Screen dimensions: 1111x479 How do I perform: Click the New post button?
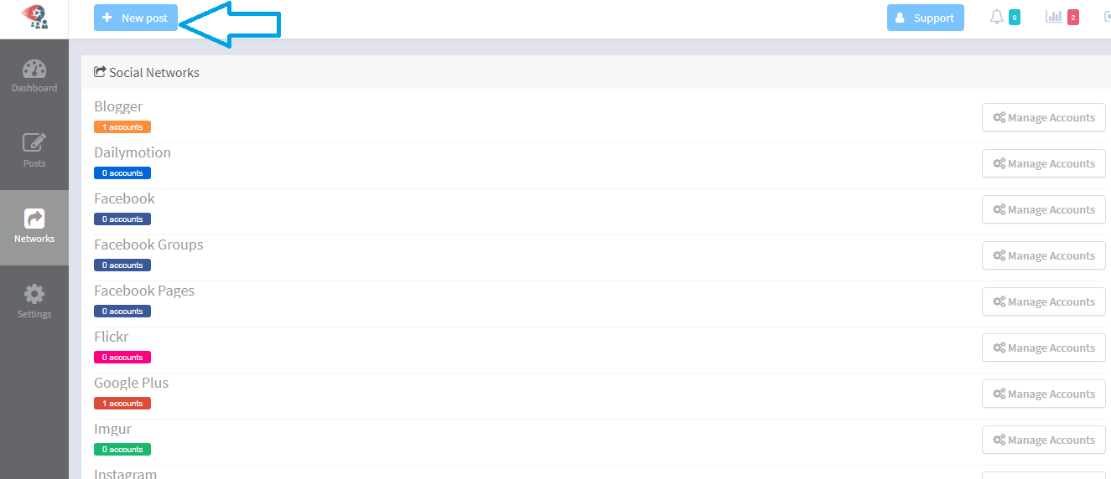click(x=136, y=18)
